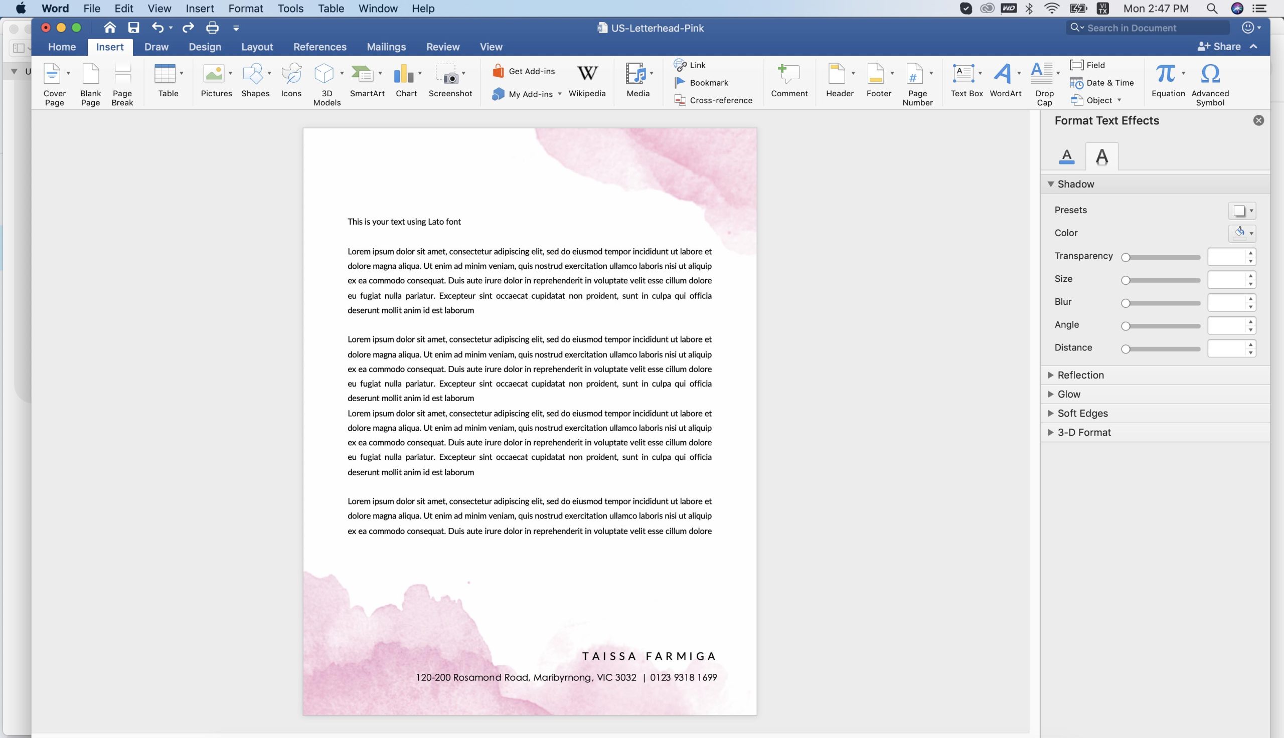1284x738 pixels.
Task: Close the Format Text Effects pane
Action: pos(1258,121)
